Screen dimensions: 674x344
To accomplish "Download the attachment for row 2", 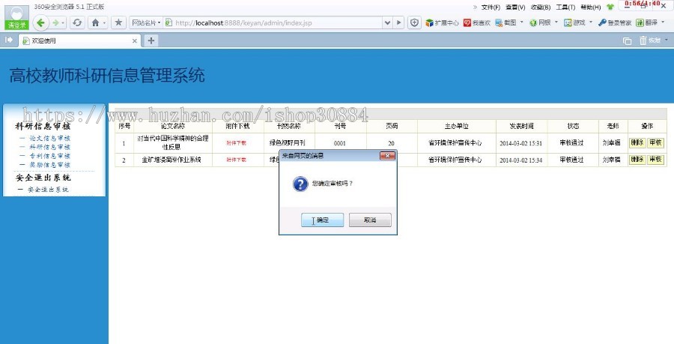I will (236, 160).
